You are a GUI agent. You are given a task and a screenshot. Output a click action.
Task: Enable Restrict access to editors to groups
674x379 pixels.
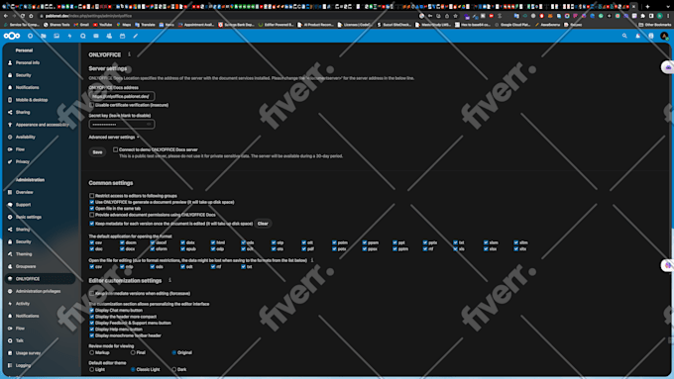pyautogui.click(x=91, y=196)
